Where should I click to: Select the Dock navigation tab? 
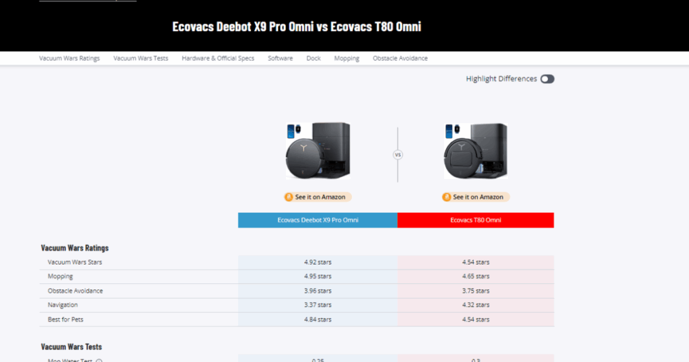coord(314,58)
